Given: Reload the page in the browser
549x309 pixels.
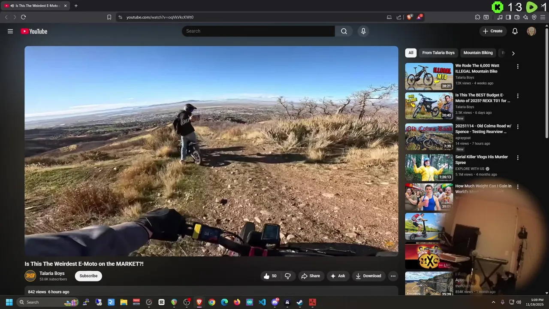Looking at the screenshot, I should tap(23, 17).
